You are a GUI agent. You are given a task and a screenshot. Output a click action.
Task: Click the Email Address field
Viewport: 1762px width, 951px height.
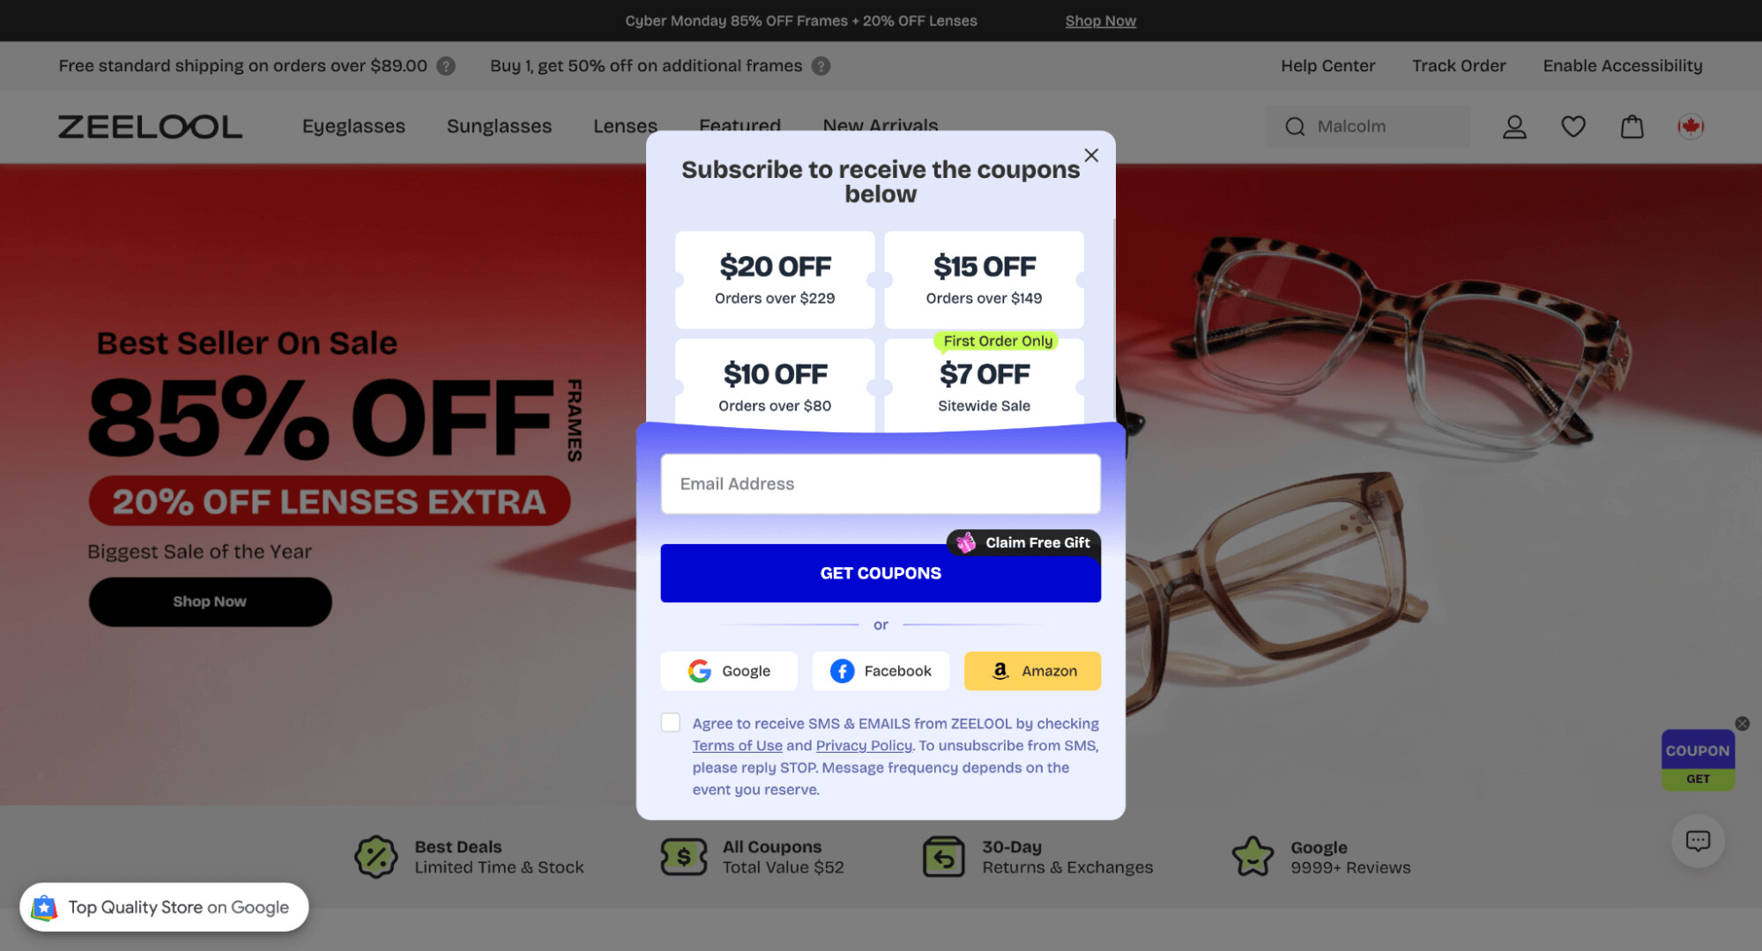click(x=881, y=484)
